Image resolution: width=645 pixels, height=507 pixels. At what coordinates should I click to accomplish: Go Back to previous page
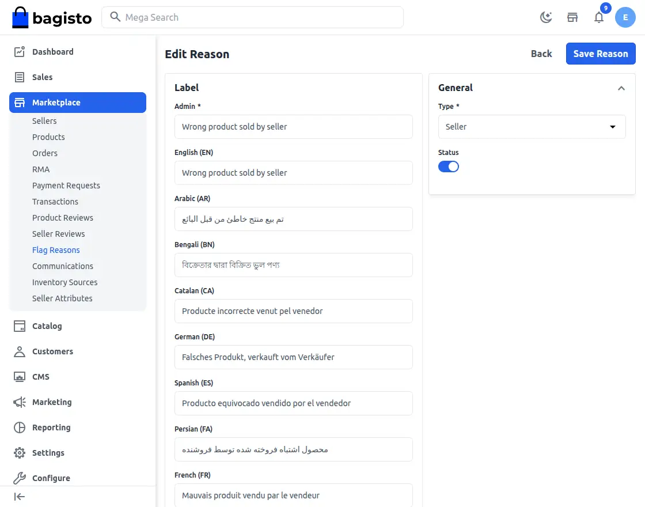coord(541,54)
